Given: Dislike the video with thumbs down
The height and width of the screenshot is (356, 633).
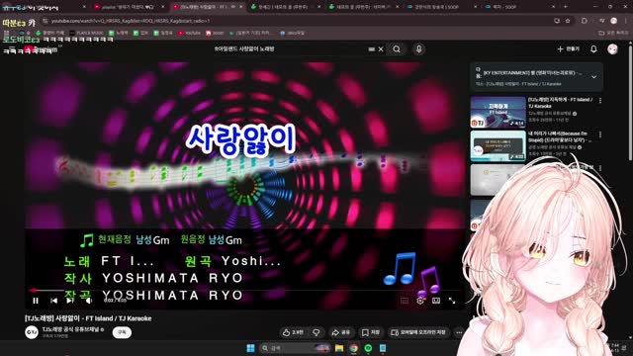Looking at the screenshot, I should point(316,332).
